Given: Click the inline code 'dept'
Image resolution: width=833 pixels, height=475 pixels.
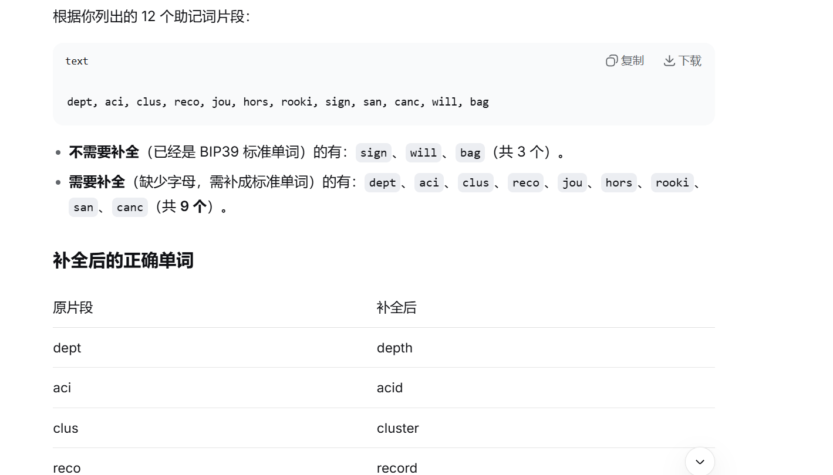Looking at the screenshot, I should coord(382,183).
